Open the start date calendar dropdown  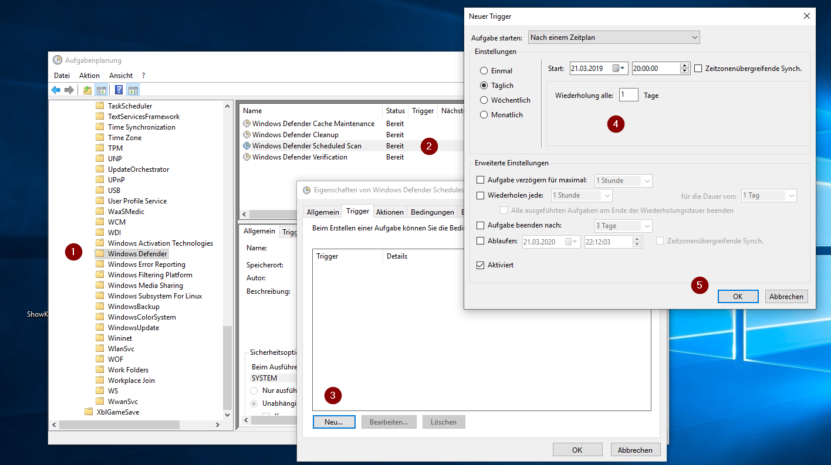(619, 69)
